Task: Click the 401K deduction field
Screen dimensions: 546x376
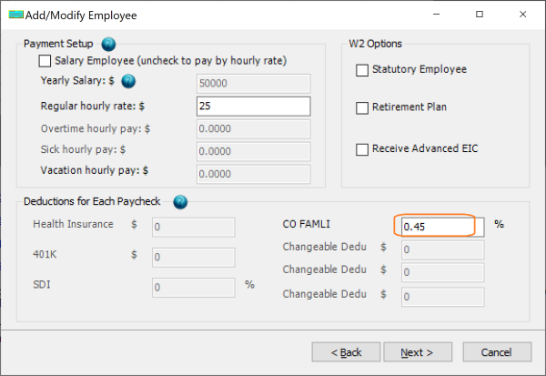Action: pyautogui.click(x=193, y=257)
